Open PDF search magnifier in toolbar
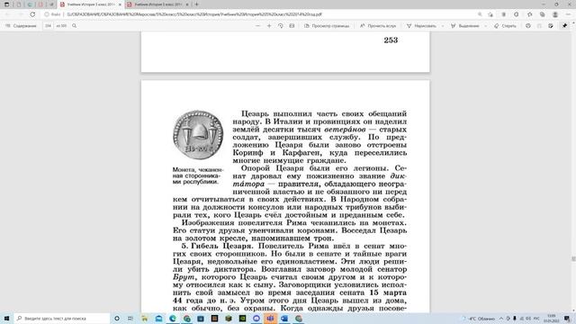 (x=74, y=26)
